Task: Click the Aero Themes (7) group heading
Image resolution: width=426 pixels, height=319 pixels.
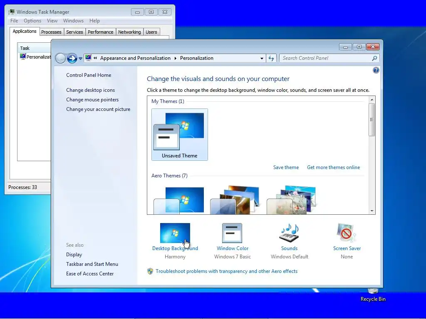Action: 169,176
